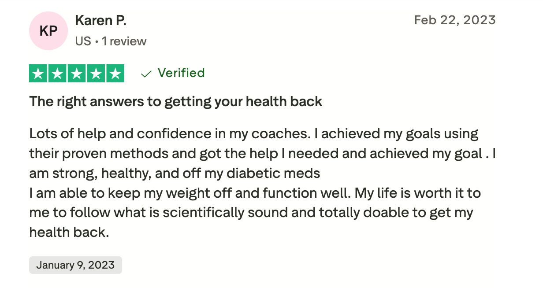Viewport: 543px width, 288px height.
Task: Open the review title "The right answers to getting your health back"
Action: (176, 102)
